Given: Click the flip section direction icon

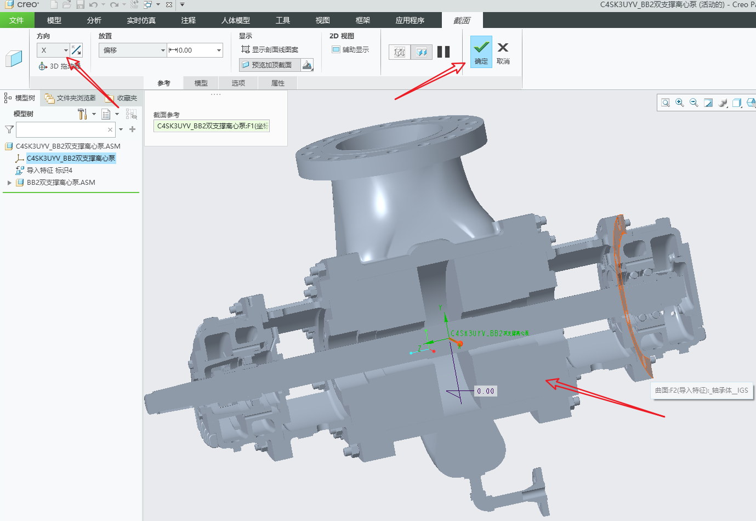Looking at the screenshot, I should [x=76, y=50].
